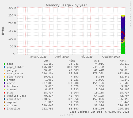This screenshot has width=133, height=118.
Task: Click the 'January 2025' axis label
Action: point(38,57)
